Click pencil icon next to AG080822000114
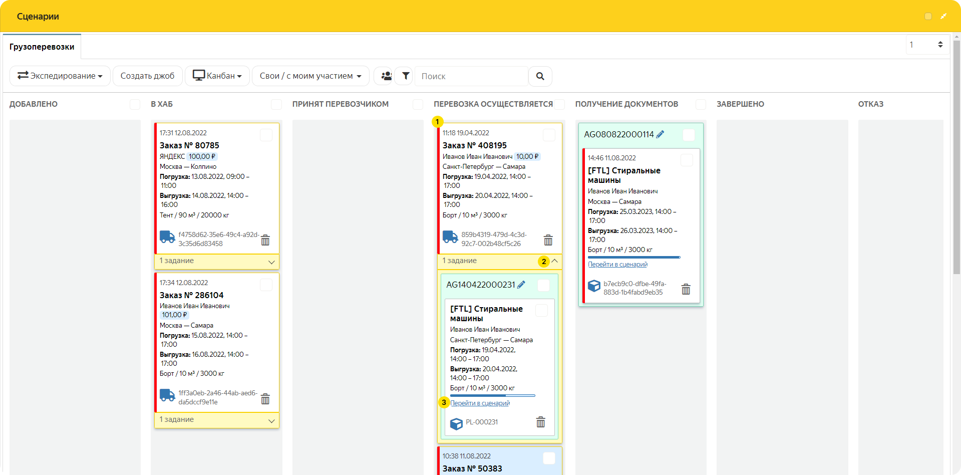This screenshot has width=961, height=475. [660, 134]
